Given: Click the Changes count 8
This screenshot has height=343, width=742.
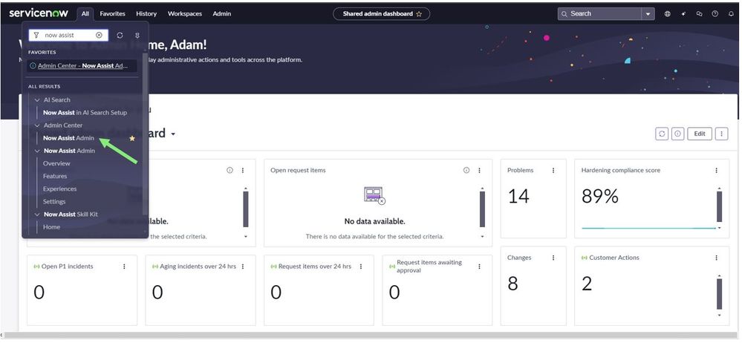Looking at the screenshot, I should 512,284.
